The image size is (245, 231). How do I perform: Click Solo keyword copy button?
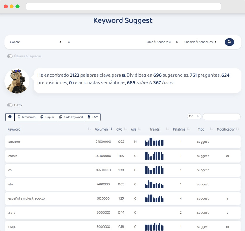[71, 117]
